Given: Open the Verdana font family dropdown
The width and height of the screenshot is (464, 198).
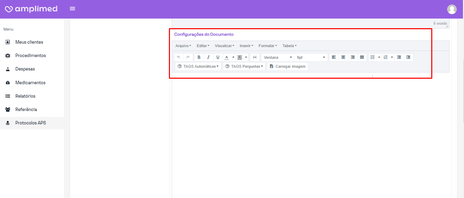Looking at the screenshot, I should [x=278, y=57].
